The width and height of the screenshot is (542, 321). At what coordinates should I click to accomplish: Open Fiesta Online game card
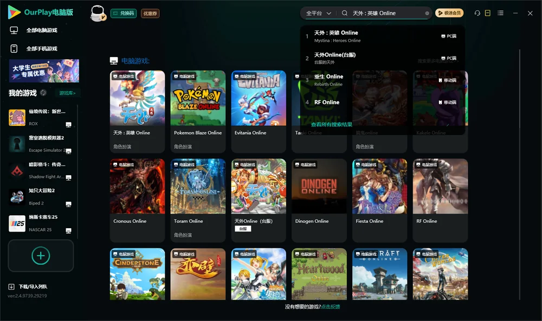click(x=379, y=200)
